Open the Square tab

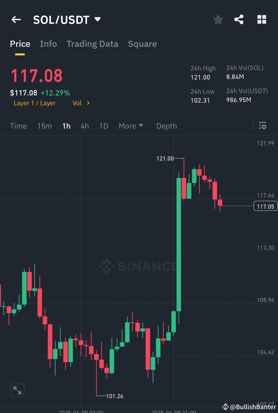[x=142, y=44]
